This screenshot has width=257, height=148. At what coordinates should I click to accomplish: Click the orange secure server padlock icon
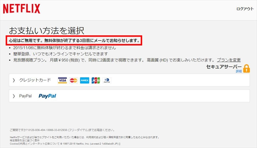click(x=247, y=68)
